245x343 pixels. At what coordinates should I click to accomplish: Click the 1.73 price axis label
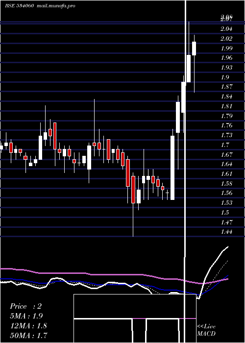click(226, 135)
